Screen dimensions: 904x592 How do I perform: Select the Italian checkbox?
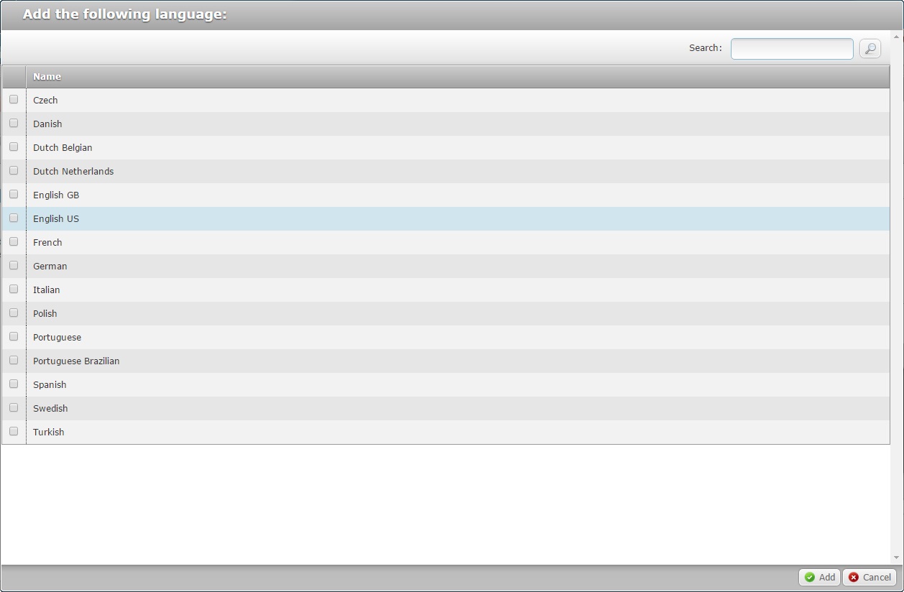14,290
